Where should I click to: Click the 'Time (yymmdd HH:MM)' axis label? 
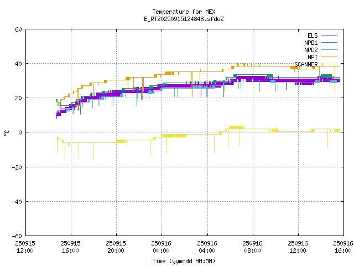click(x=184, y=260)
